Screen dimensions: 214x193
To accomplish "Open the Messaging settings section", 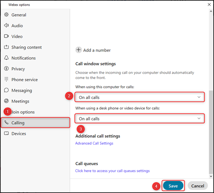I will point(35,90).
